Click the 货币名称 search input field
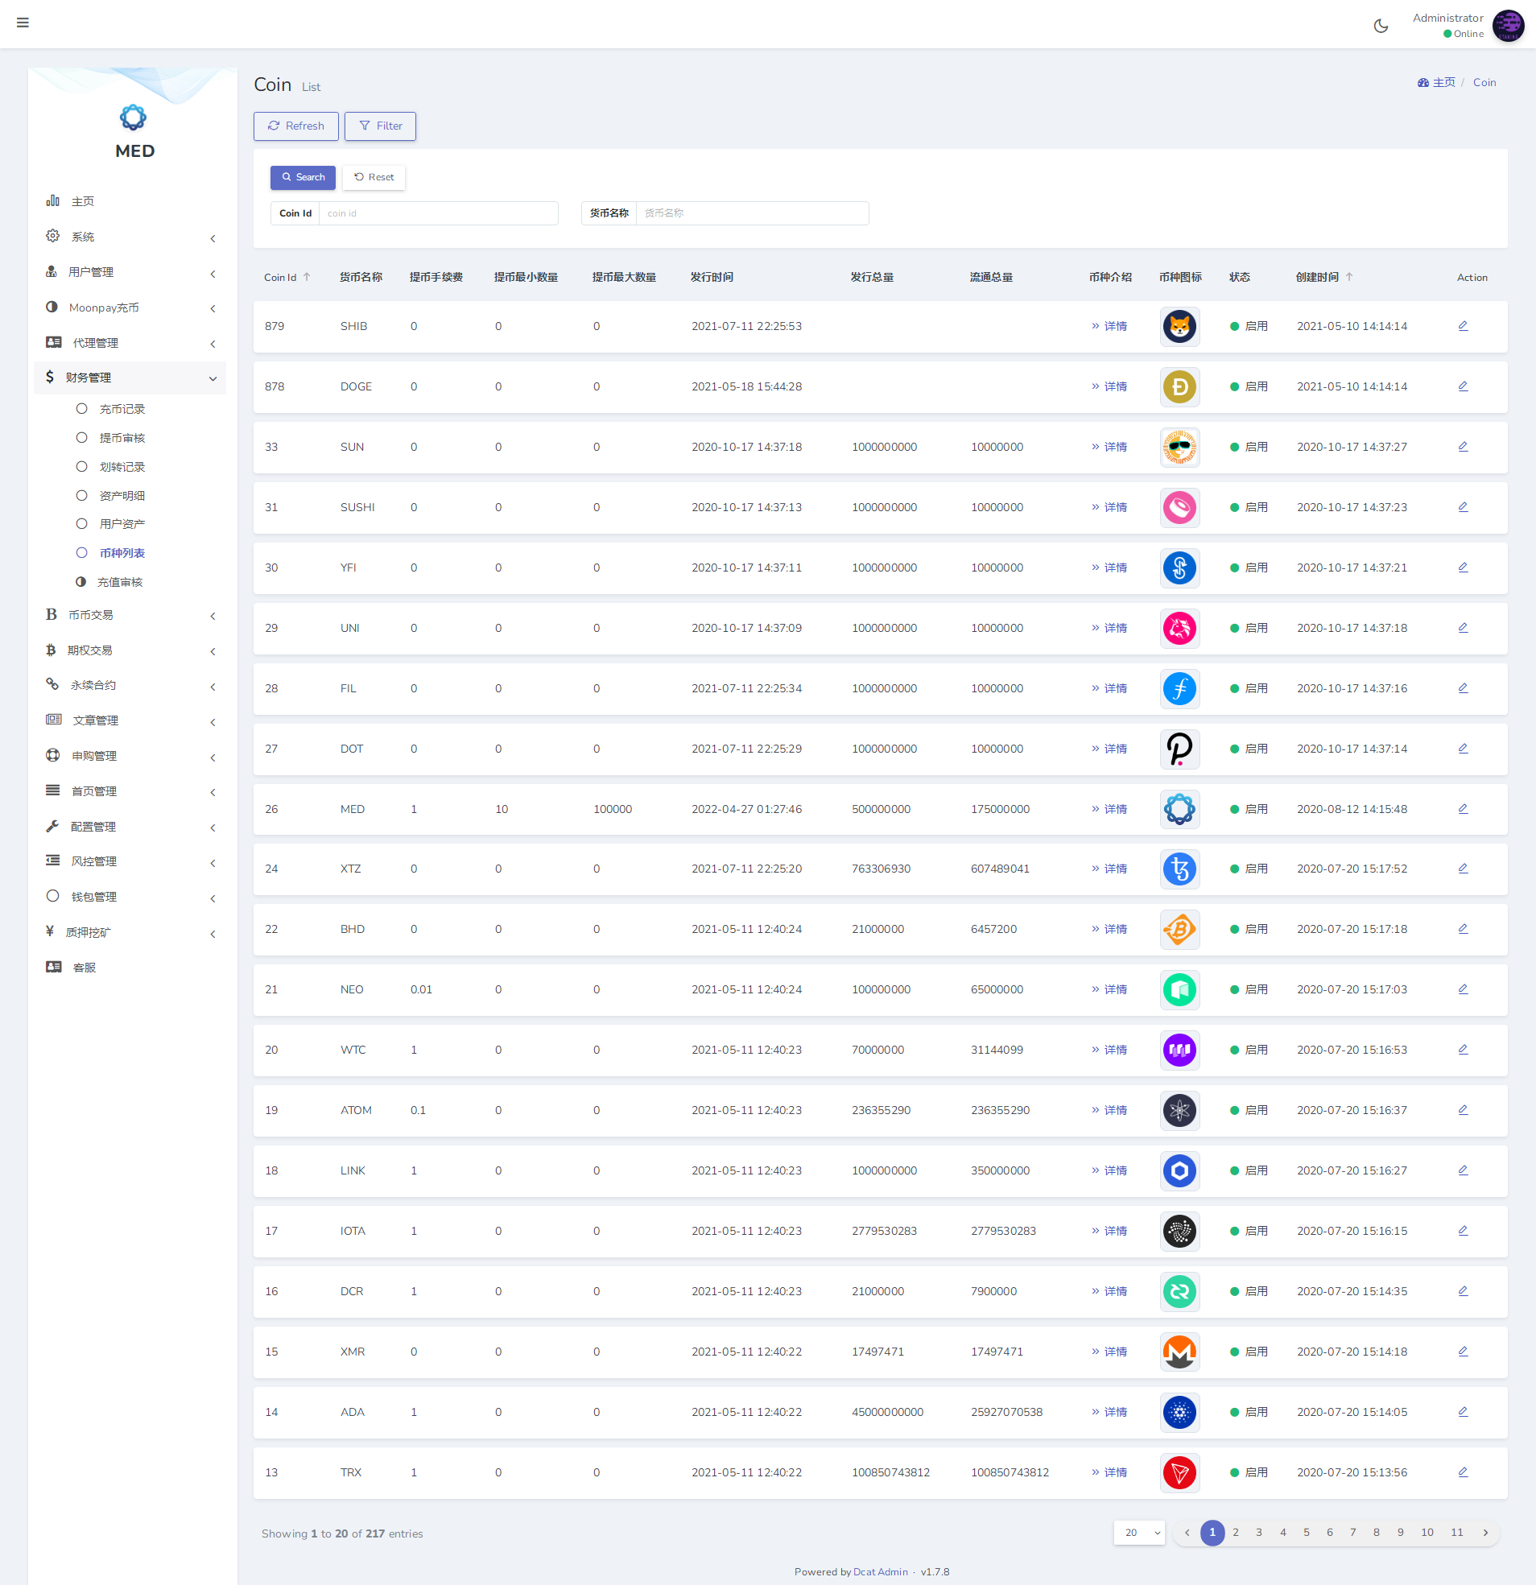This screenshot has width=1536, height=1585. 751,213
